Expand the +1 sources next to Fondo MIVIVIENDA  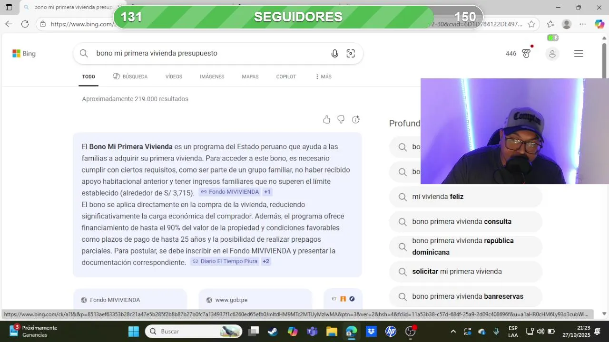coord(267,192)
